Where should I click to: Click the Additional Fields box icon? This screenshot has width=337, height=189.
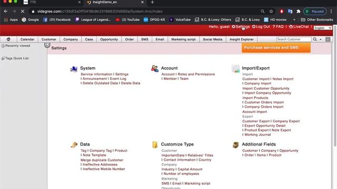pos(235,145)
